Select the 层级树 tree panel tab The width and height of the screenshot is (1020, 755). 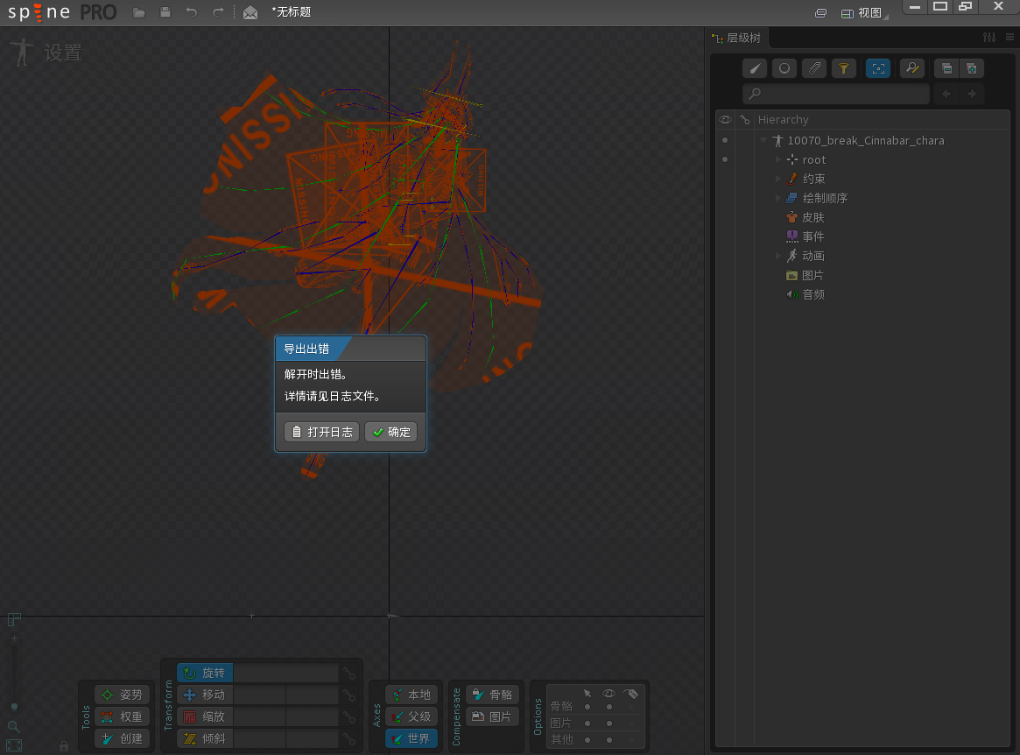coord(740,38)
